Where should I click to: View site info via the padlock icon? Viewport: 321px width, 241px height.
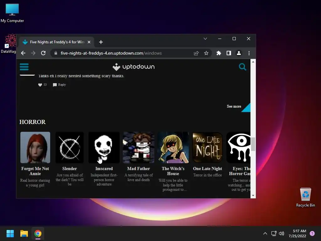56,53
